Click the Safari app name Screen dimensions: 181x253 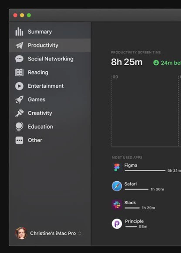point(131,184)
